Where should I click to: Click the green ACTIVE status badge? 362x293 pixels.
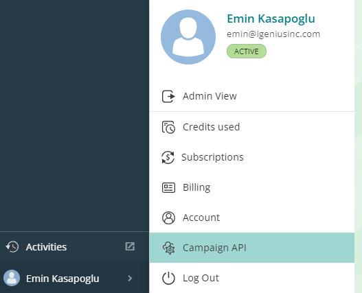(x=247, y=51)
